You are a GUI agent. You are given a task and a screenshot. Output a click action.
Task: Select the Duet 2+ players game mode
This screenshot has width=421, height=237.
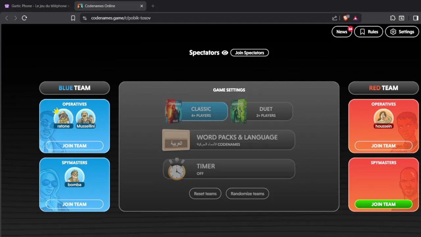[261, 112]
